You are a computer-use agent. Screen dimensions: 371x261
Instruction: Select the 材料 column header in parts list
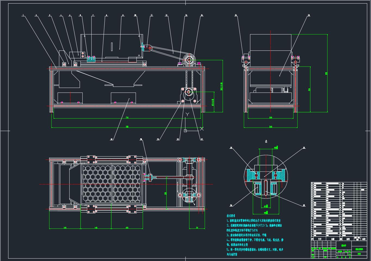348,239
